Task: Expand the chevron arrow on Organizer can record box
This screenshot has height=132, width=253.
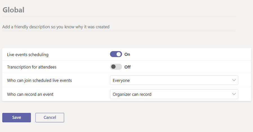Action: [x=234, y=94]
